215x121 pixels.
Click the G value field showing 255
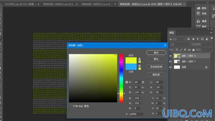pos(137,103)
